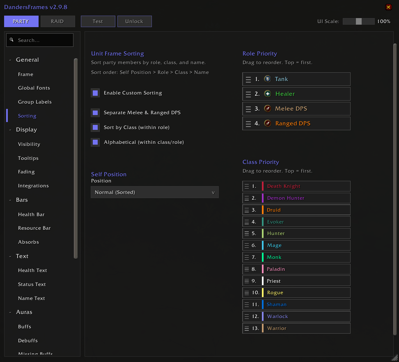This screenshot has width=399, height=362.
Task: Click the Death Knight red color bar
Action: click(x=263, y=186)
